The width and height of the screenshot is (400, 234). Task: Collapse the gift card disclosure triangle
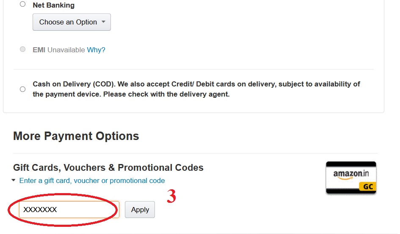tap(14, 180)
